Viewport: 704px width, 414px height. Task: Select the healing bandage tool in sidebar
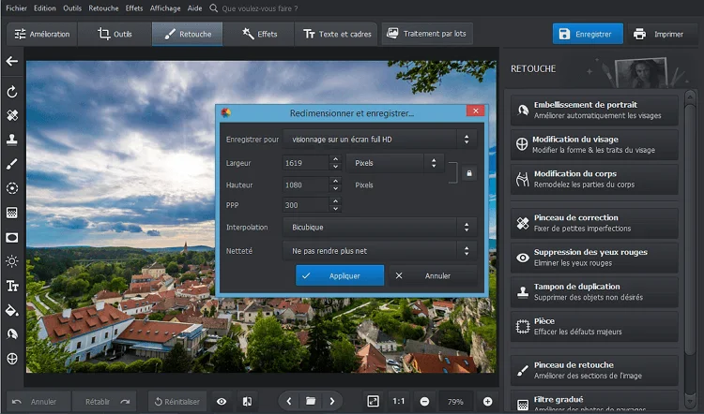12,116
